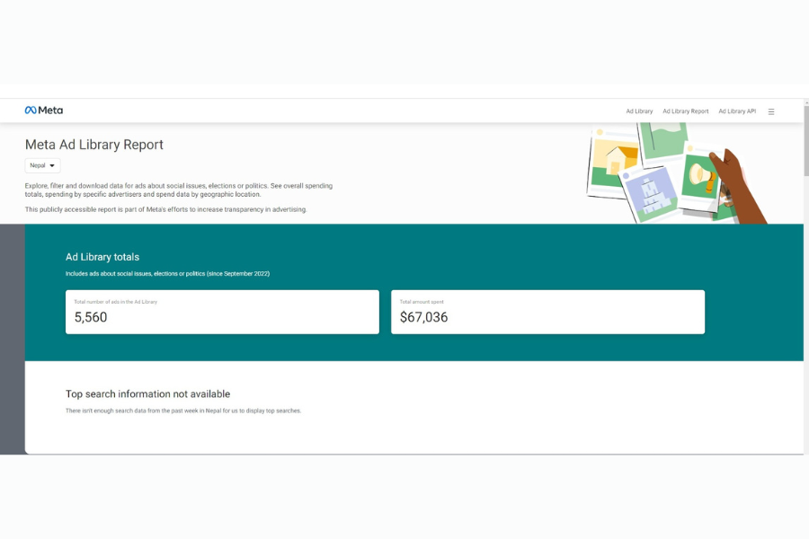Click the Top search information not available heading
This screenshot has width=809, height=539.
point(147,393)
